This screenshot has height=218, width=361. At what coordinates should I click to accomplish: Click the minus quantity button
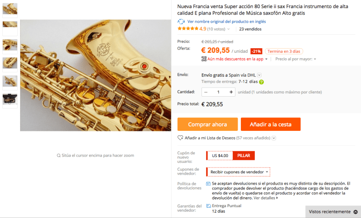206,92
